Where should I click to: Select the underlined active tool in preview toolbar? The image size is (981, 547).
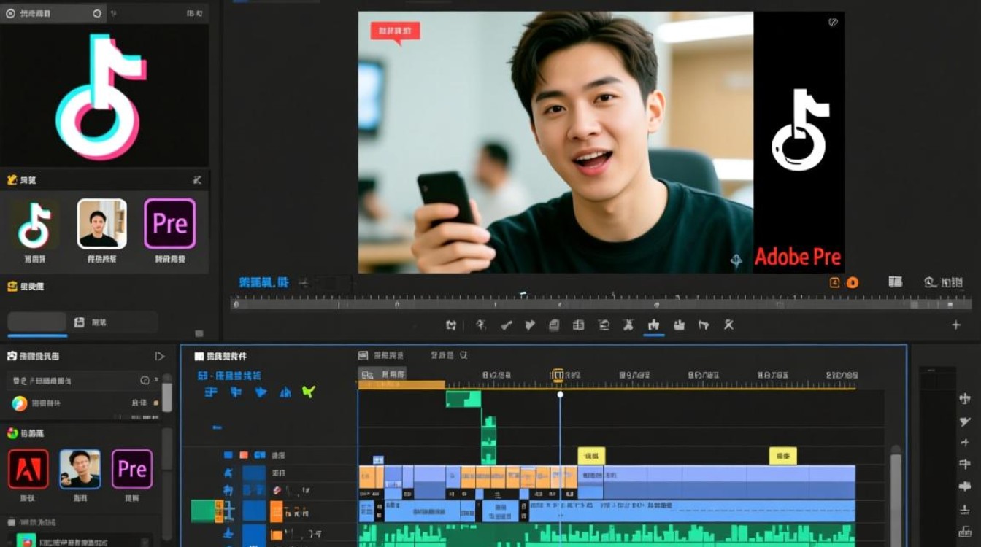(x=653, y=325)
